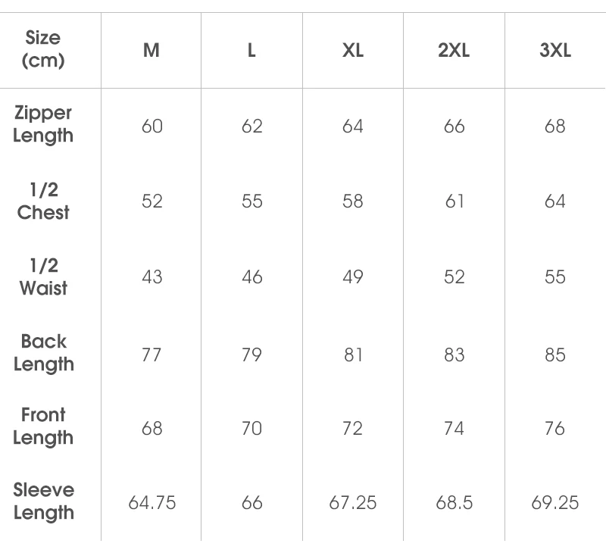Select the 43 waist value for M

coord(152,276)
